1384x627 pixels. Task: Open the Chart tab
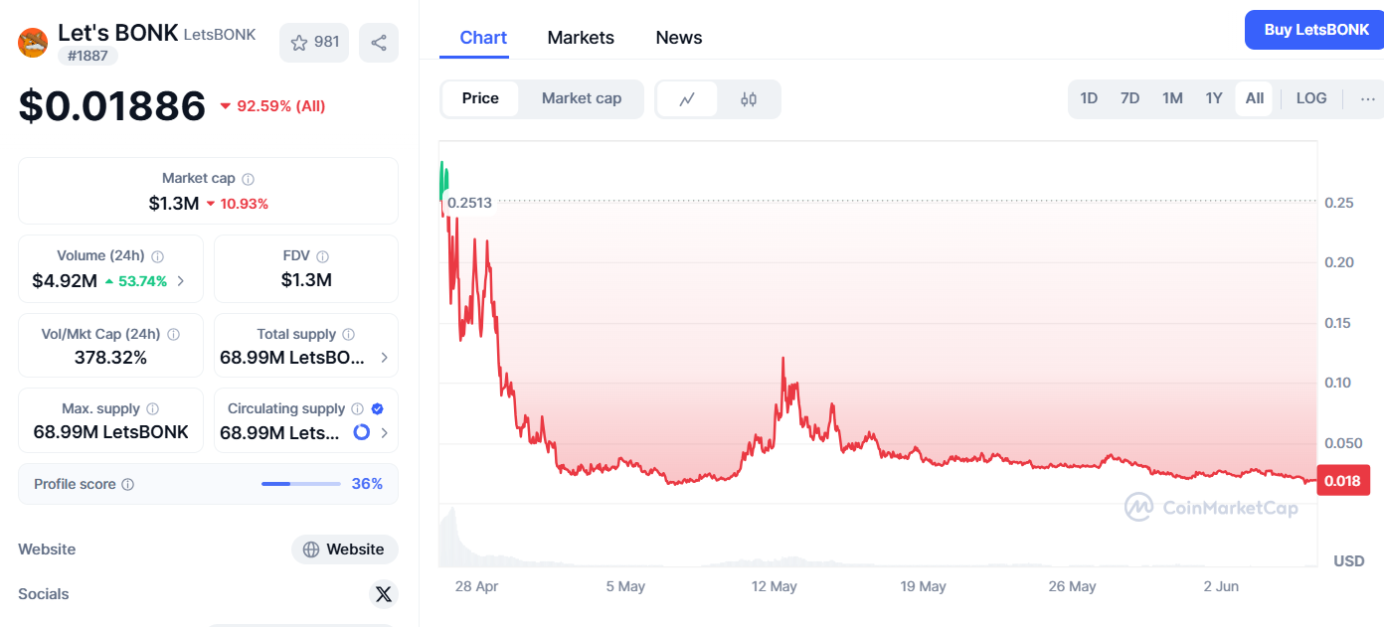(483, 38)
